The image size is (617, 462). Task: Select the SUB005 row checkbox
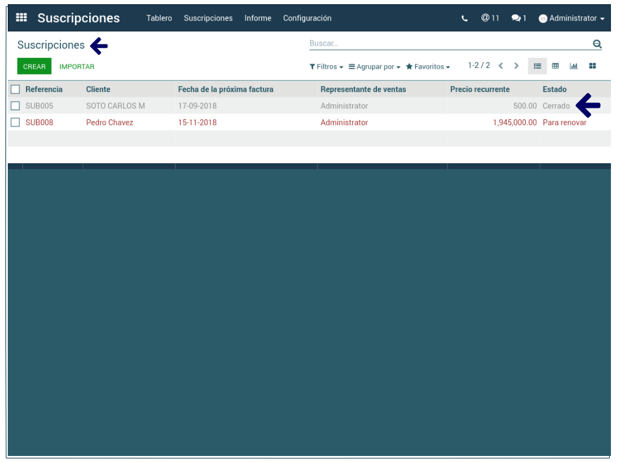tap(16, 106)
